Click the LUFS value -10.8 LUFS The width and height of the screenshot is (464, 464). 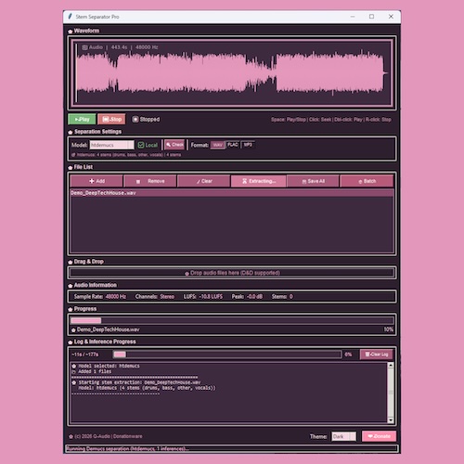pos(211,296)
